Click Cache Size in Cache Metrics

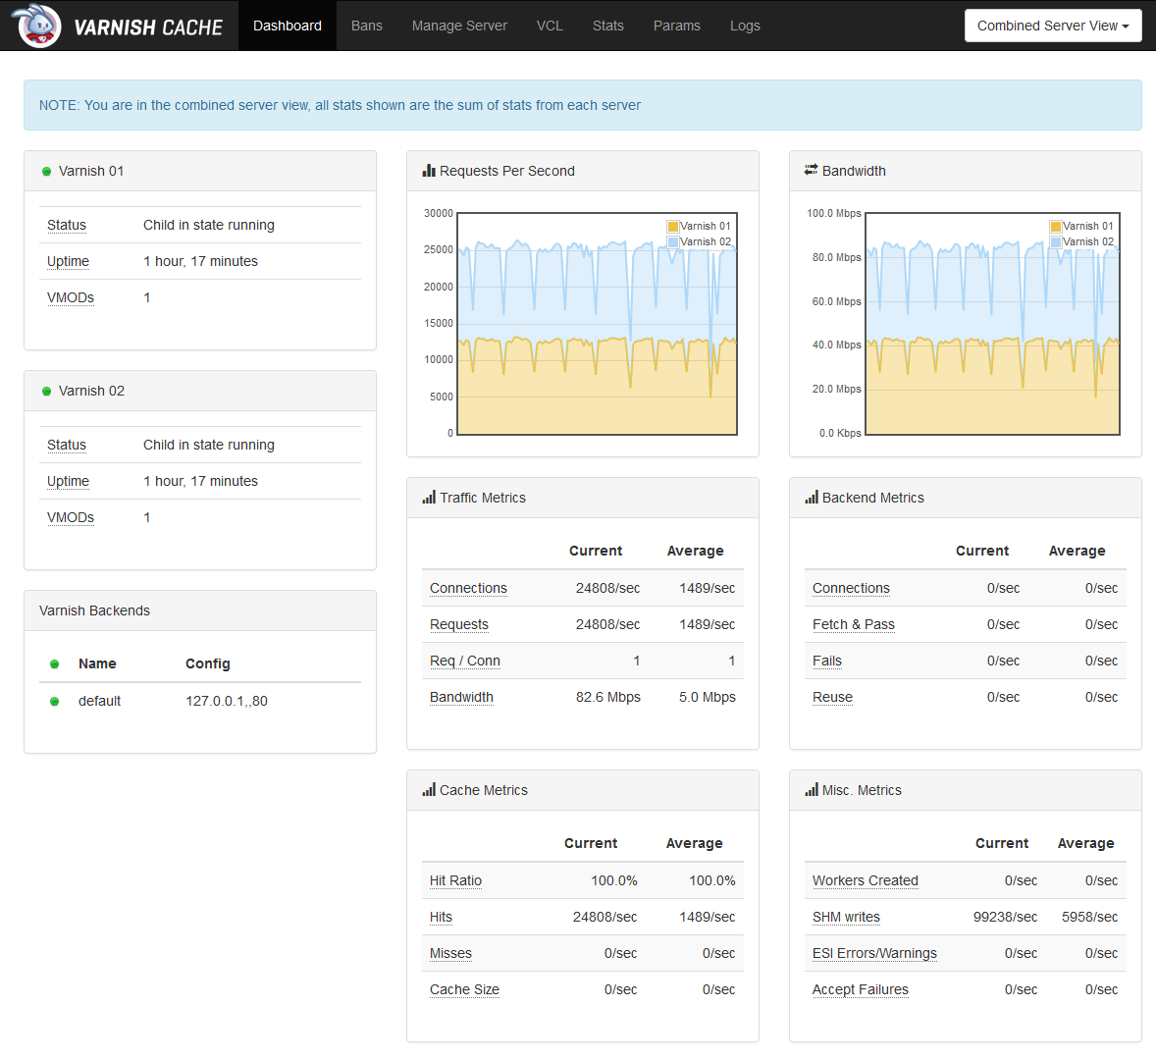pyautogui.click(x=464, y=989)
